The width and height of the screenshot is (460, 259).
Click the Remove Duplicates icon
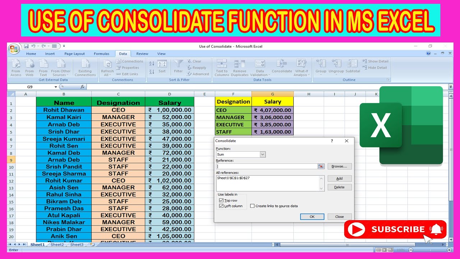click(x=240, y=64)
